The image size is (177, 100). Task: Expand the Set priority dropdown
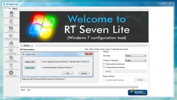click(136, 56)
